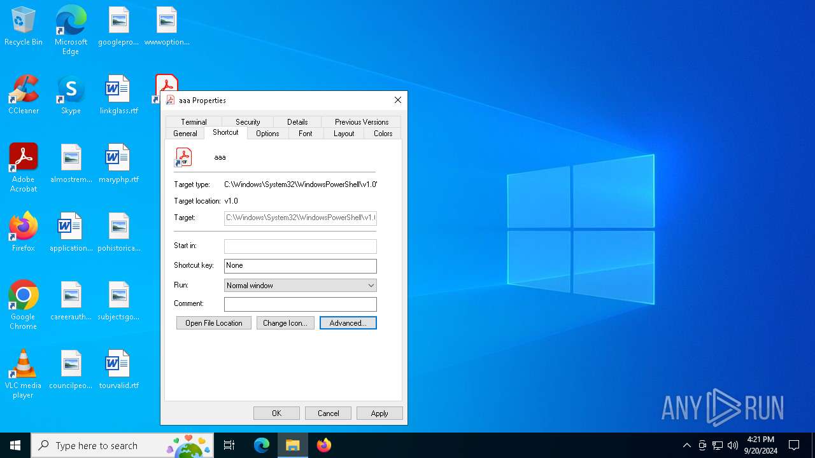Open Adobe Acrobat desktop shortcut
This screenshot has width=815, height=458.
[x=24, y=168]
